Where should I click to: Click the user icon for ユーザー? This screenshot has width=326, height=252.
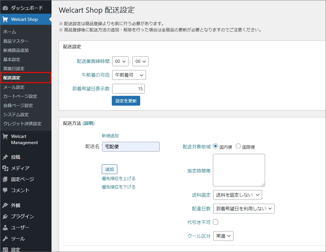point(5,228)
